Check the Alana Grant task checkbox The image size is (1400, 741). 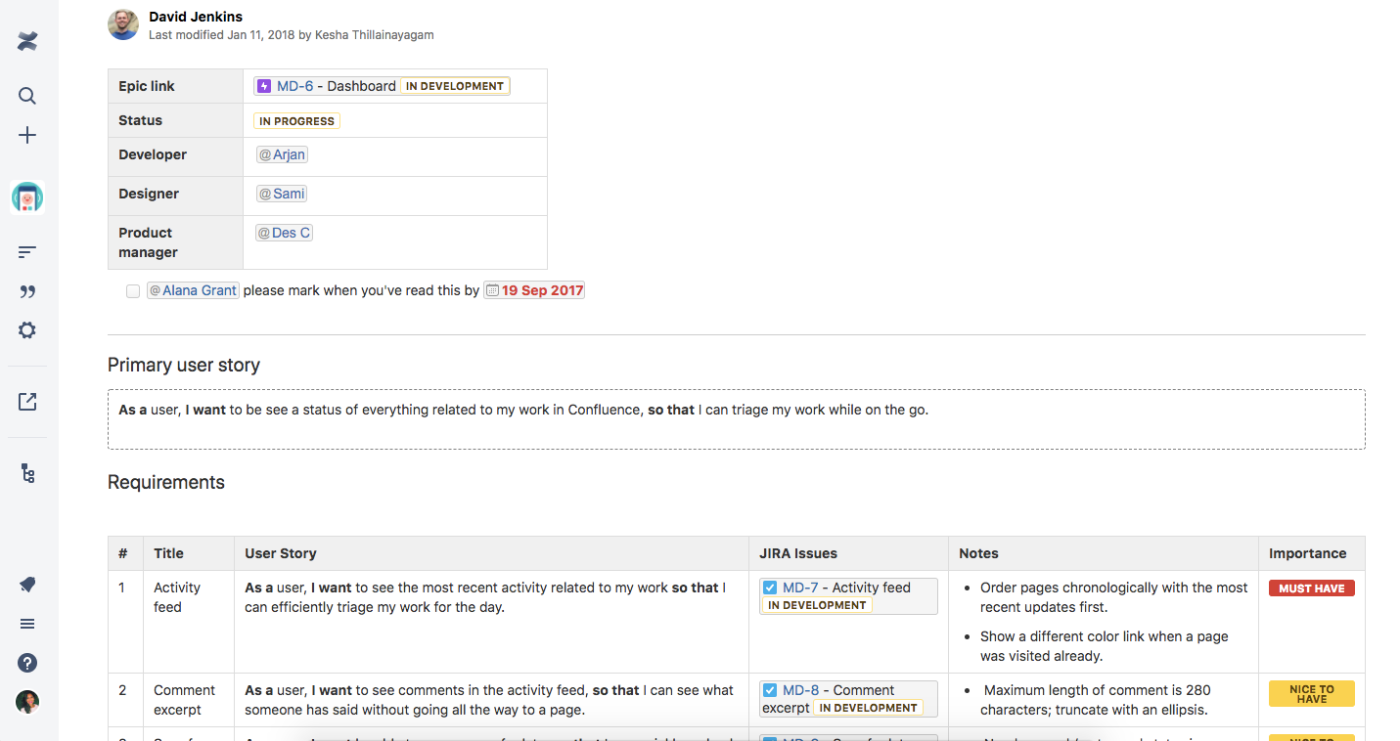133,291
